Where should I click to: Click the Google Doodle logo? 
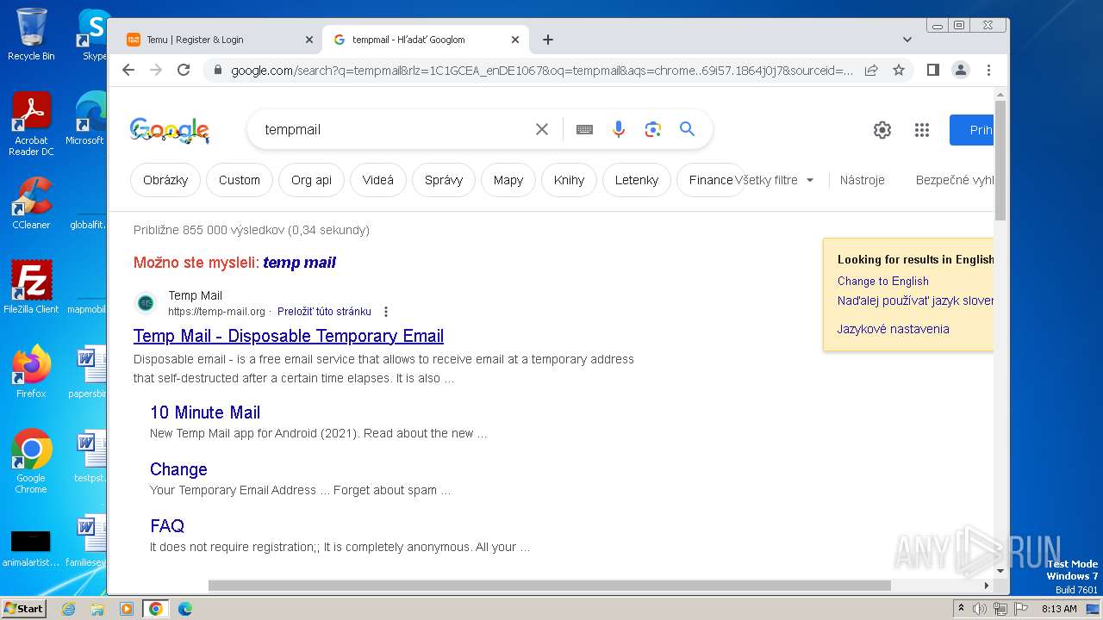pyautogui.click(x=170, y=130)
